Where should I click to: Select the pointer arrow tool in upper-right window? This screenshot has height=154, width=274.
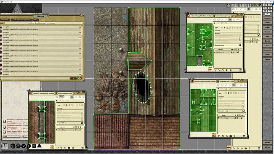pyautogui.click(x=215, y=23)
